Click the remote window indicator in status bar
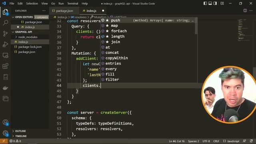 click(x=4, y=141)
